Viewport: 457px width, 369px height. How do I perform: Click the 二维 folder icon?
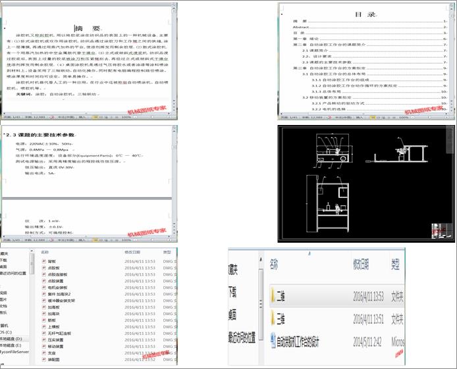click(x=273, y=296)
